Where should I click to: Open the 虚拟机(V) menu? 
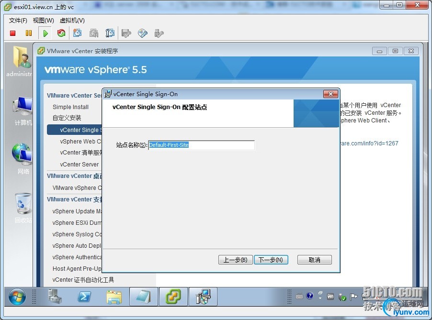tap(72, 21)
